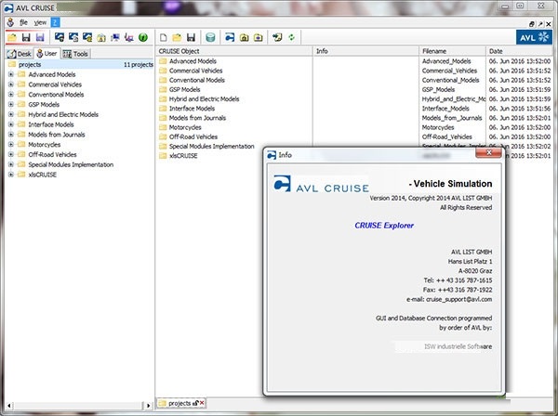Image resolution: width=558 pixels, height=416 pixels.
Task: Expand the Off-Road Vehicles tree node
Action: click(x=10, y=154)
